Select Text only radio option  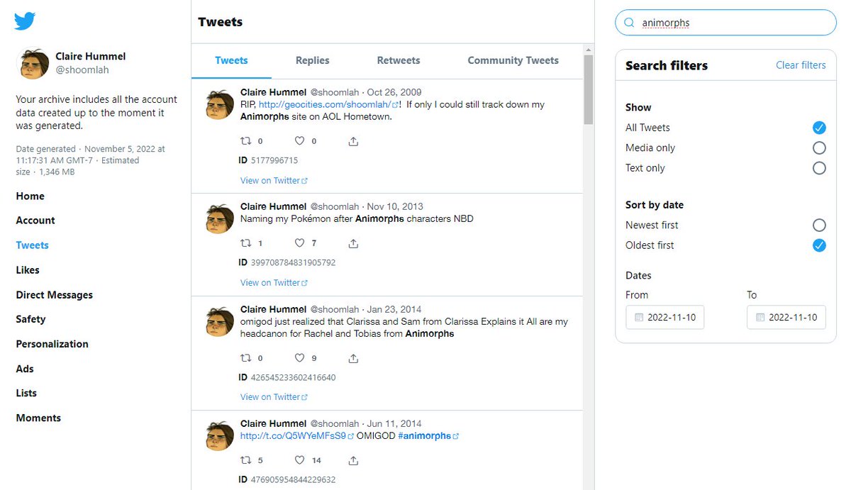(x=819, y=168)
